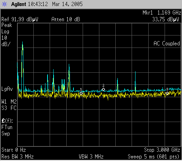Click the Log 10 dB/ scale label
This screenshot has width=182, height=161.
click(x=6, y=38)
